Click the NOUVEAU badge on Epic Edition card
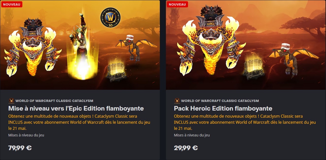 coord(11,4)
